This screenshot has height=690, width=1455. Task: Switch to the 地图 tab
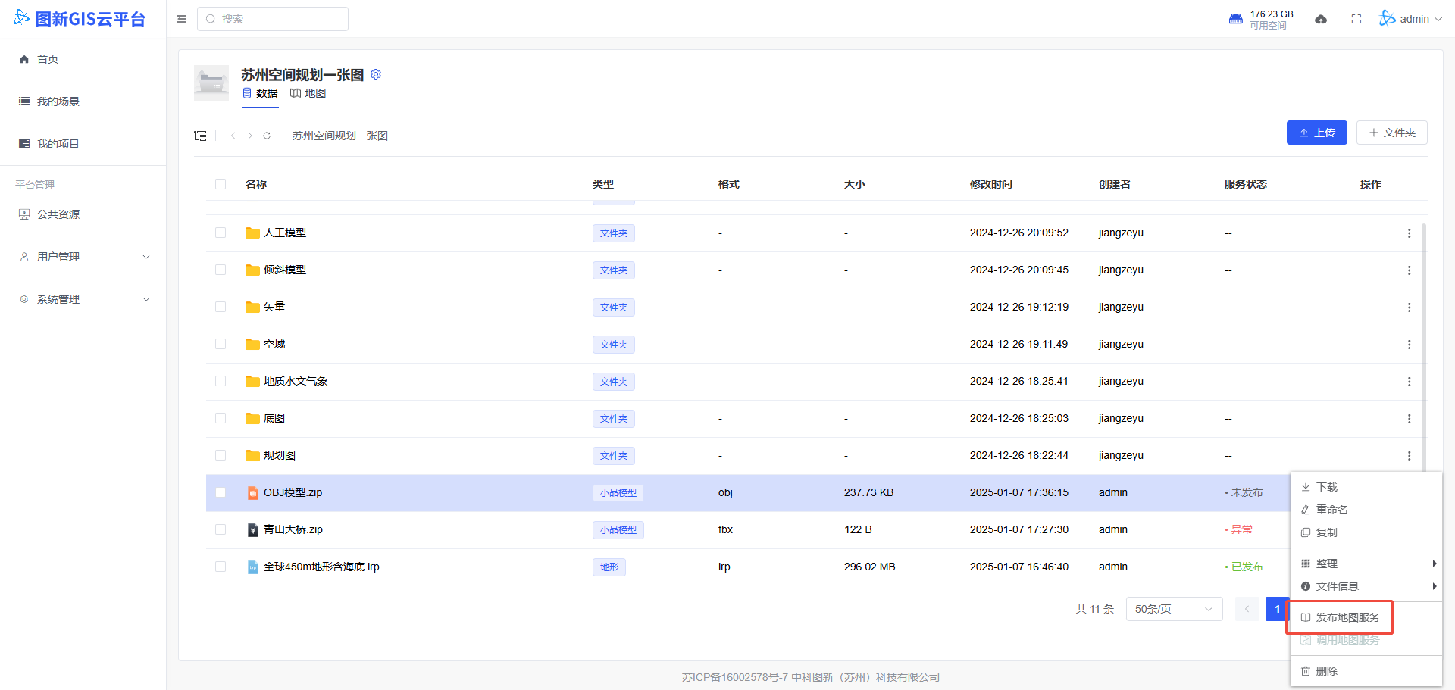308,93
